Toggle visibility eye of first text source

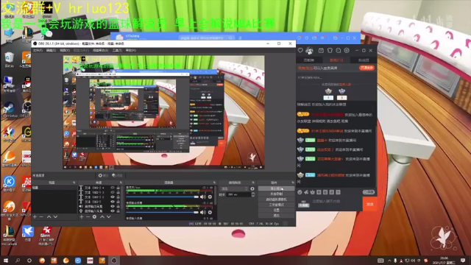pos(113,188)
